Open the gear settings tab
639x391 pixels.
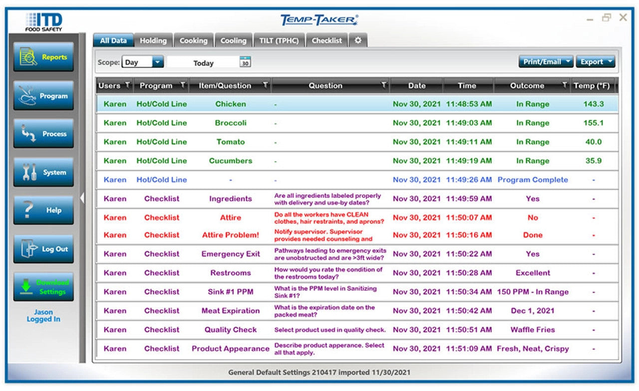pos(358,40)
